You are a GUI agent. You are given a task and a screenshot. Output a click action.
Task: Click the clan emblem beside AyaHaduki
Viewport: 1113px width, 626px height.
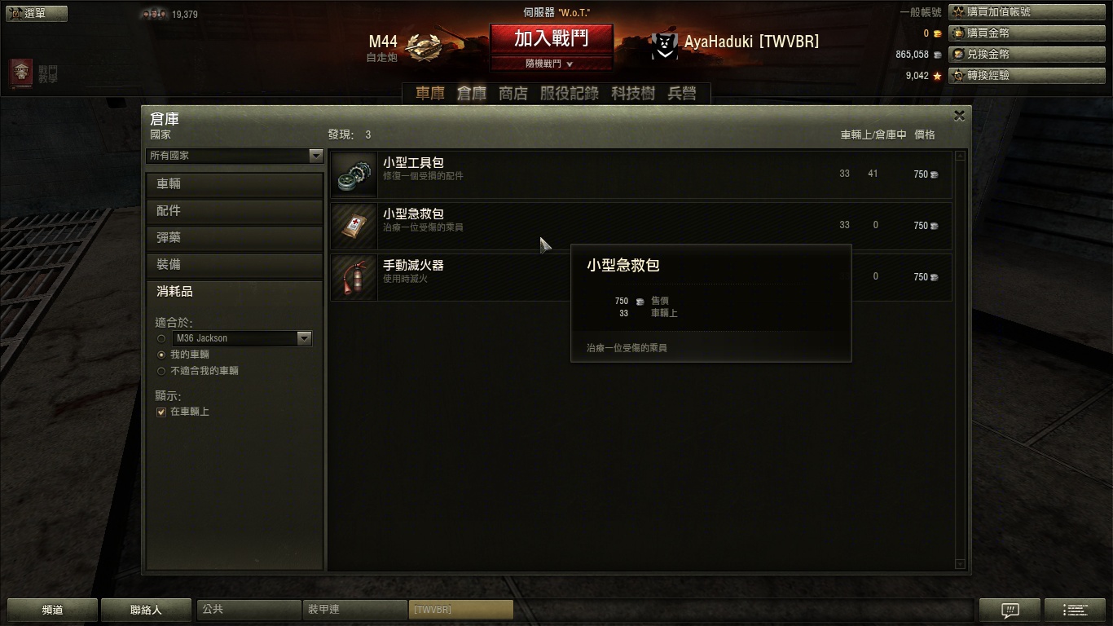click(x=666, y=45)
